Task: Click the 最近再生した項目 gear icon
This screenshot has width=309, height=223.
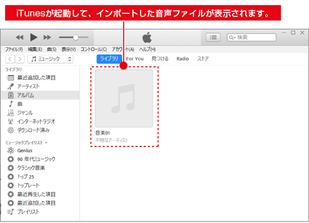Action: coord(11,194)
